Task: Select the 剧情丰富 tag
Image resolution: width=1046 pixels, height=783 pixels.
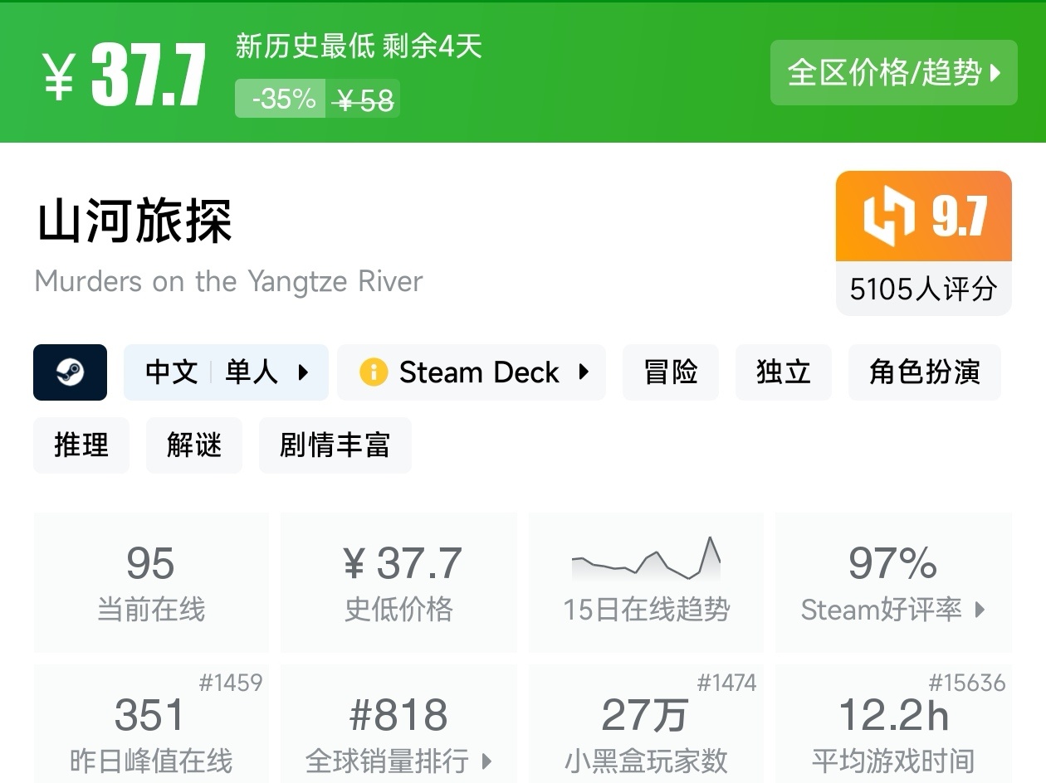Action: click(335, 445)
